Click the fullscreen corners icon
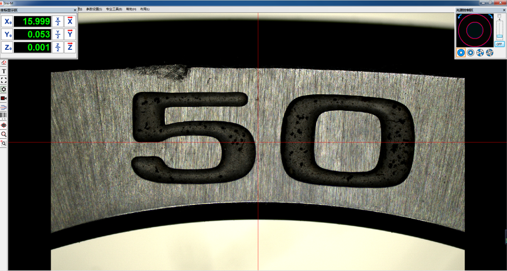The width and height of the screenshot is (507, 271). click(x=4, y=80)
